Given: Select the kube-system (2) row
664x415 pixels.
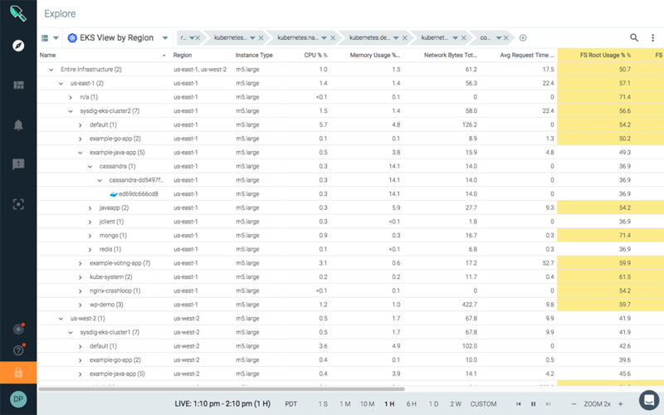Looking at the screenshot, I should [x=350, y=277].
